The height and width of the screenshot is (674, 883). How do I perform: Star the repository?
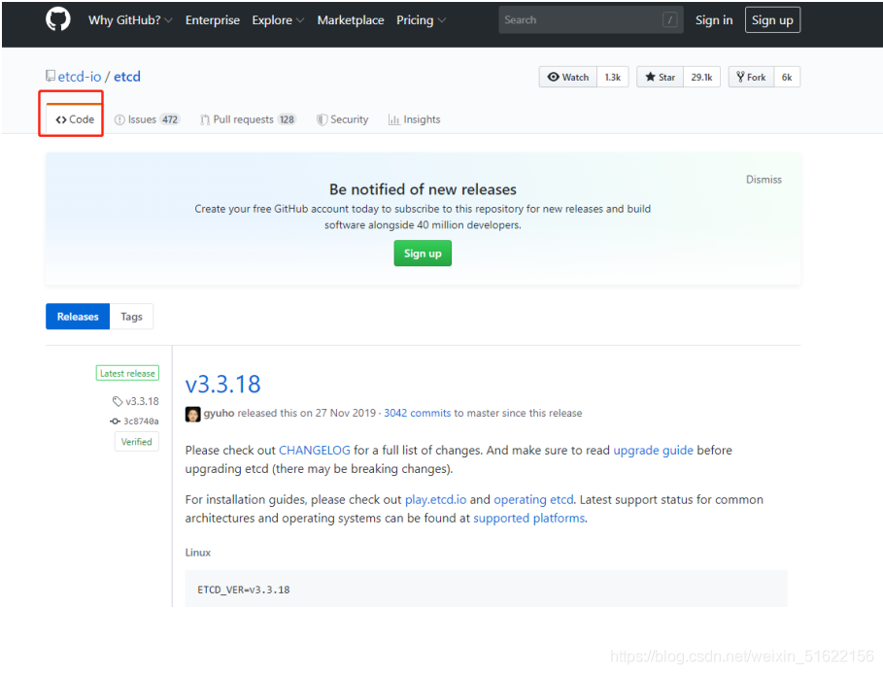[660, 77]
